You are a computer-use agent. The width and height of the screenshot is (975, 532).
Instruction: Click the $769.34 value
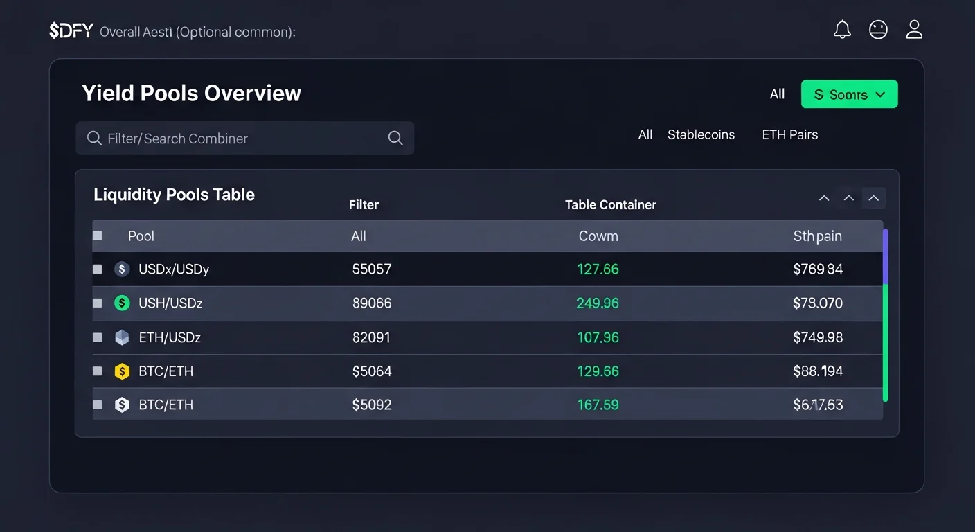pyautogui.click(x=818, y=269)
